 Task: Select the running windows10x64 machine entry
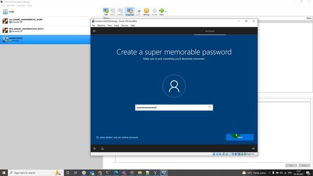[x=45, y=39]
